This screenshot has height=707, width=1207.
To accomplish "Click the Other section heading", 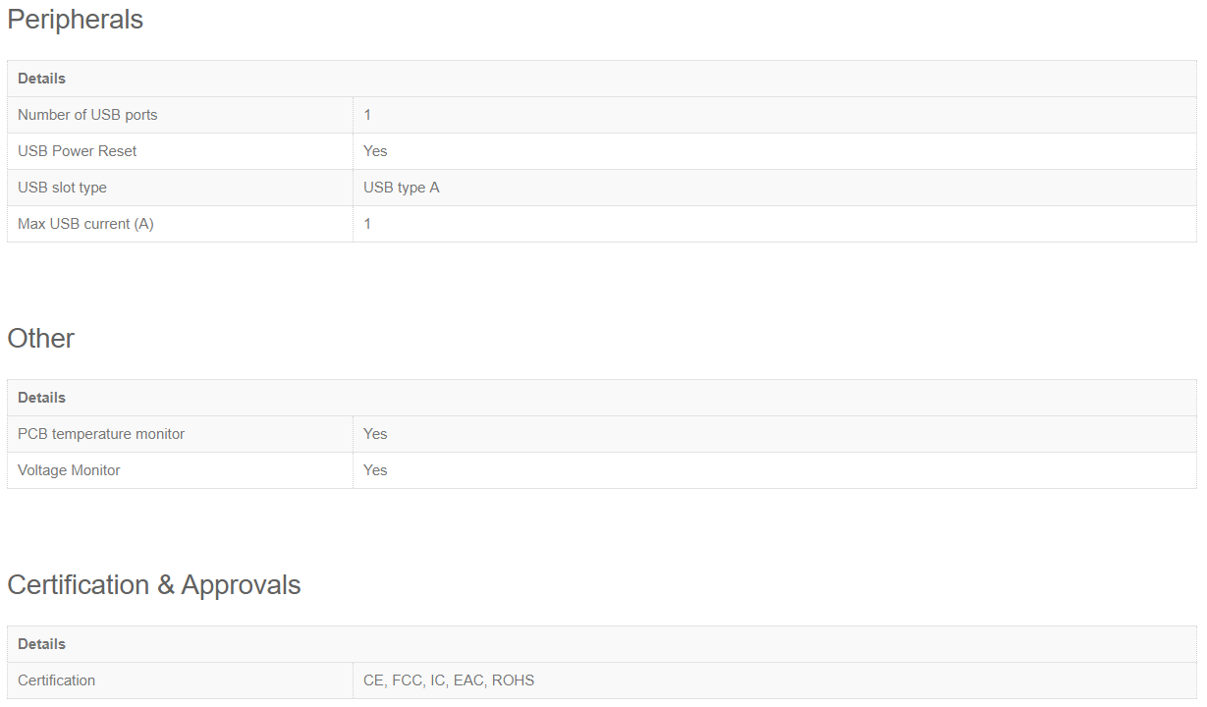I will 40,339.
